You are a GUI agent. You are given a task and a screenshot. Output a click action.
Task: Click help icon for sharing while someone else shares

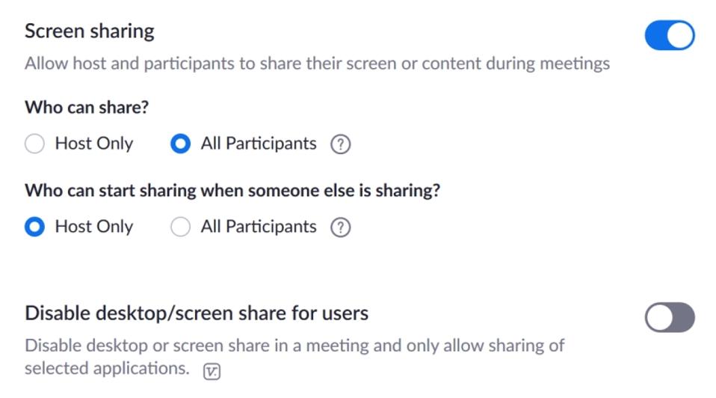pyautogui.click(x=340, y=227)
